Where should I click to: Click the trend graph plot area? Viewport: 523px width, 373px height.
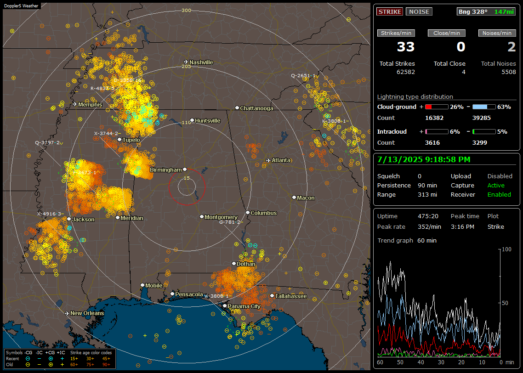click(438, 303)
